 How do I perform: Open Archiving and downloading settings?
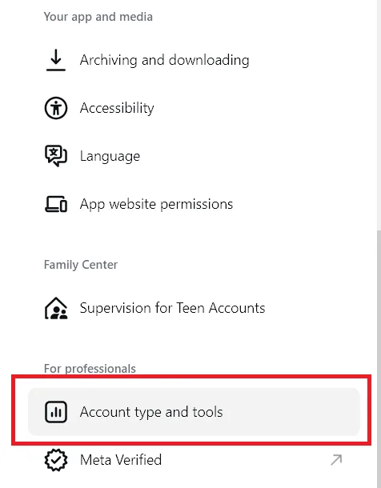194,60
